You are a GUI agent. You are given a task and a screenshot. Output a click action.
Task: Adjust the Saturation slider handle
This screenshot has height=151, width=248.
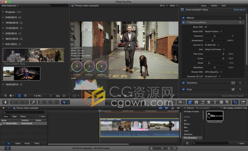215,68
